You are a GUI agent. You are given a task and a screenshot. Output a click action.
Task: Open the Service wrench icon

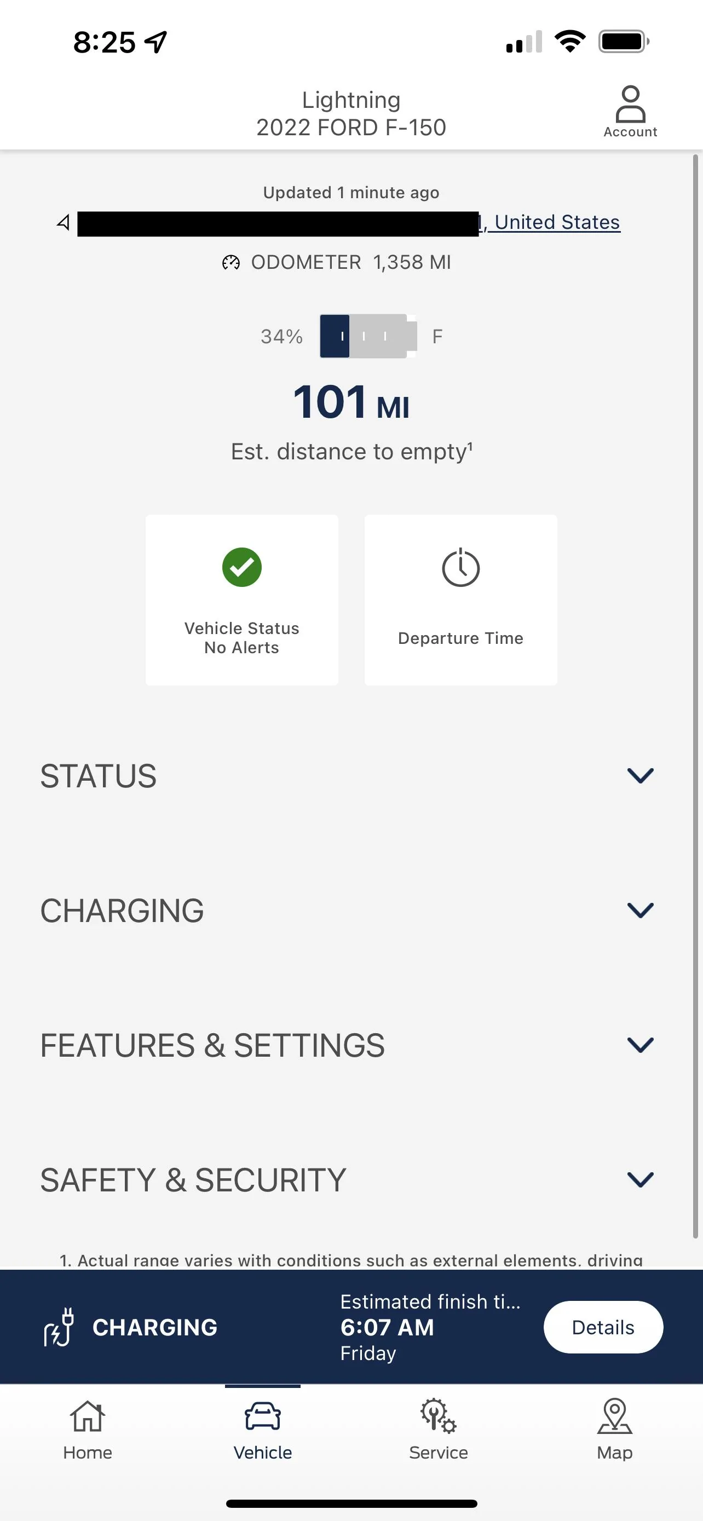(438, 1416)
